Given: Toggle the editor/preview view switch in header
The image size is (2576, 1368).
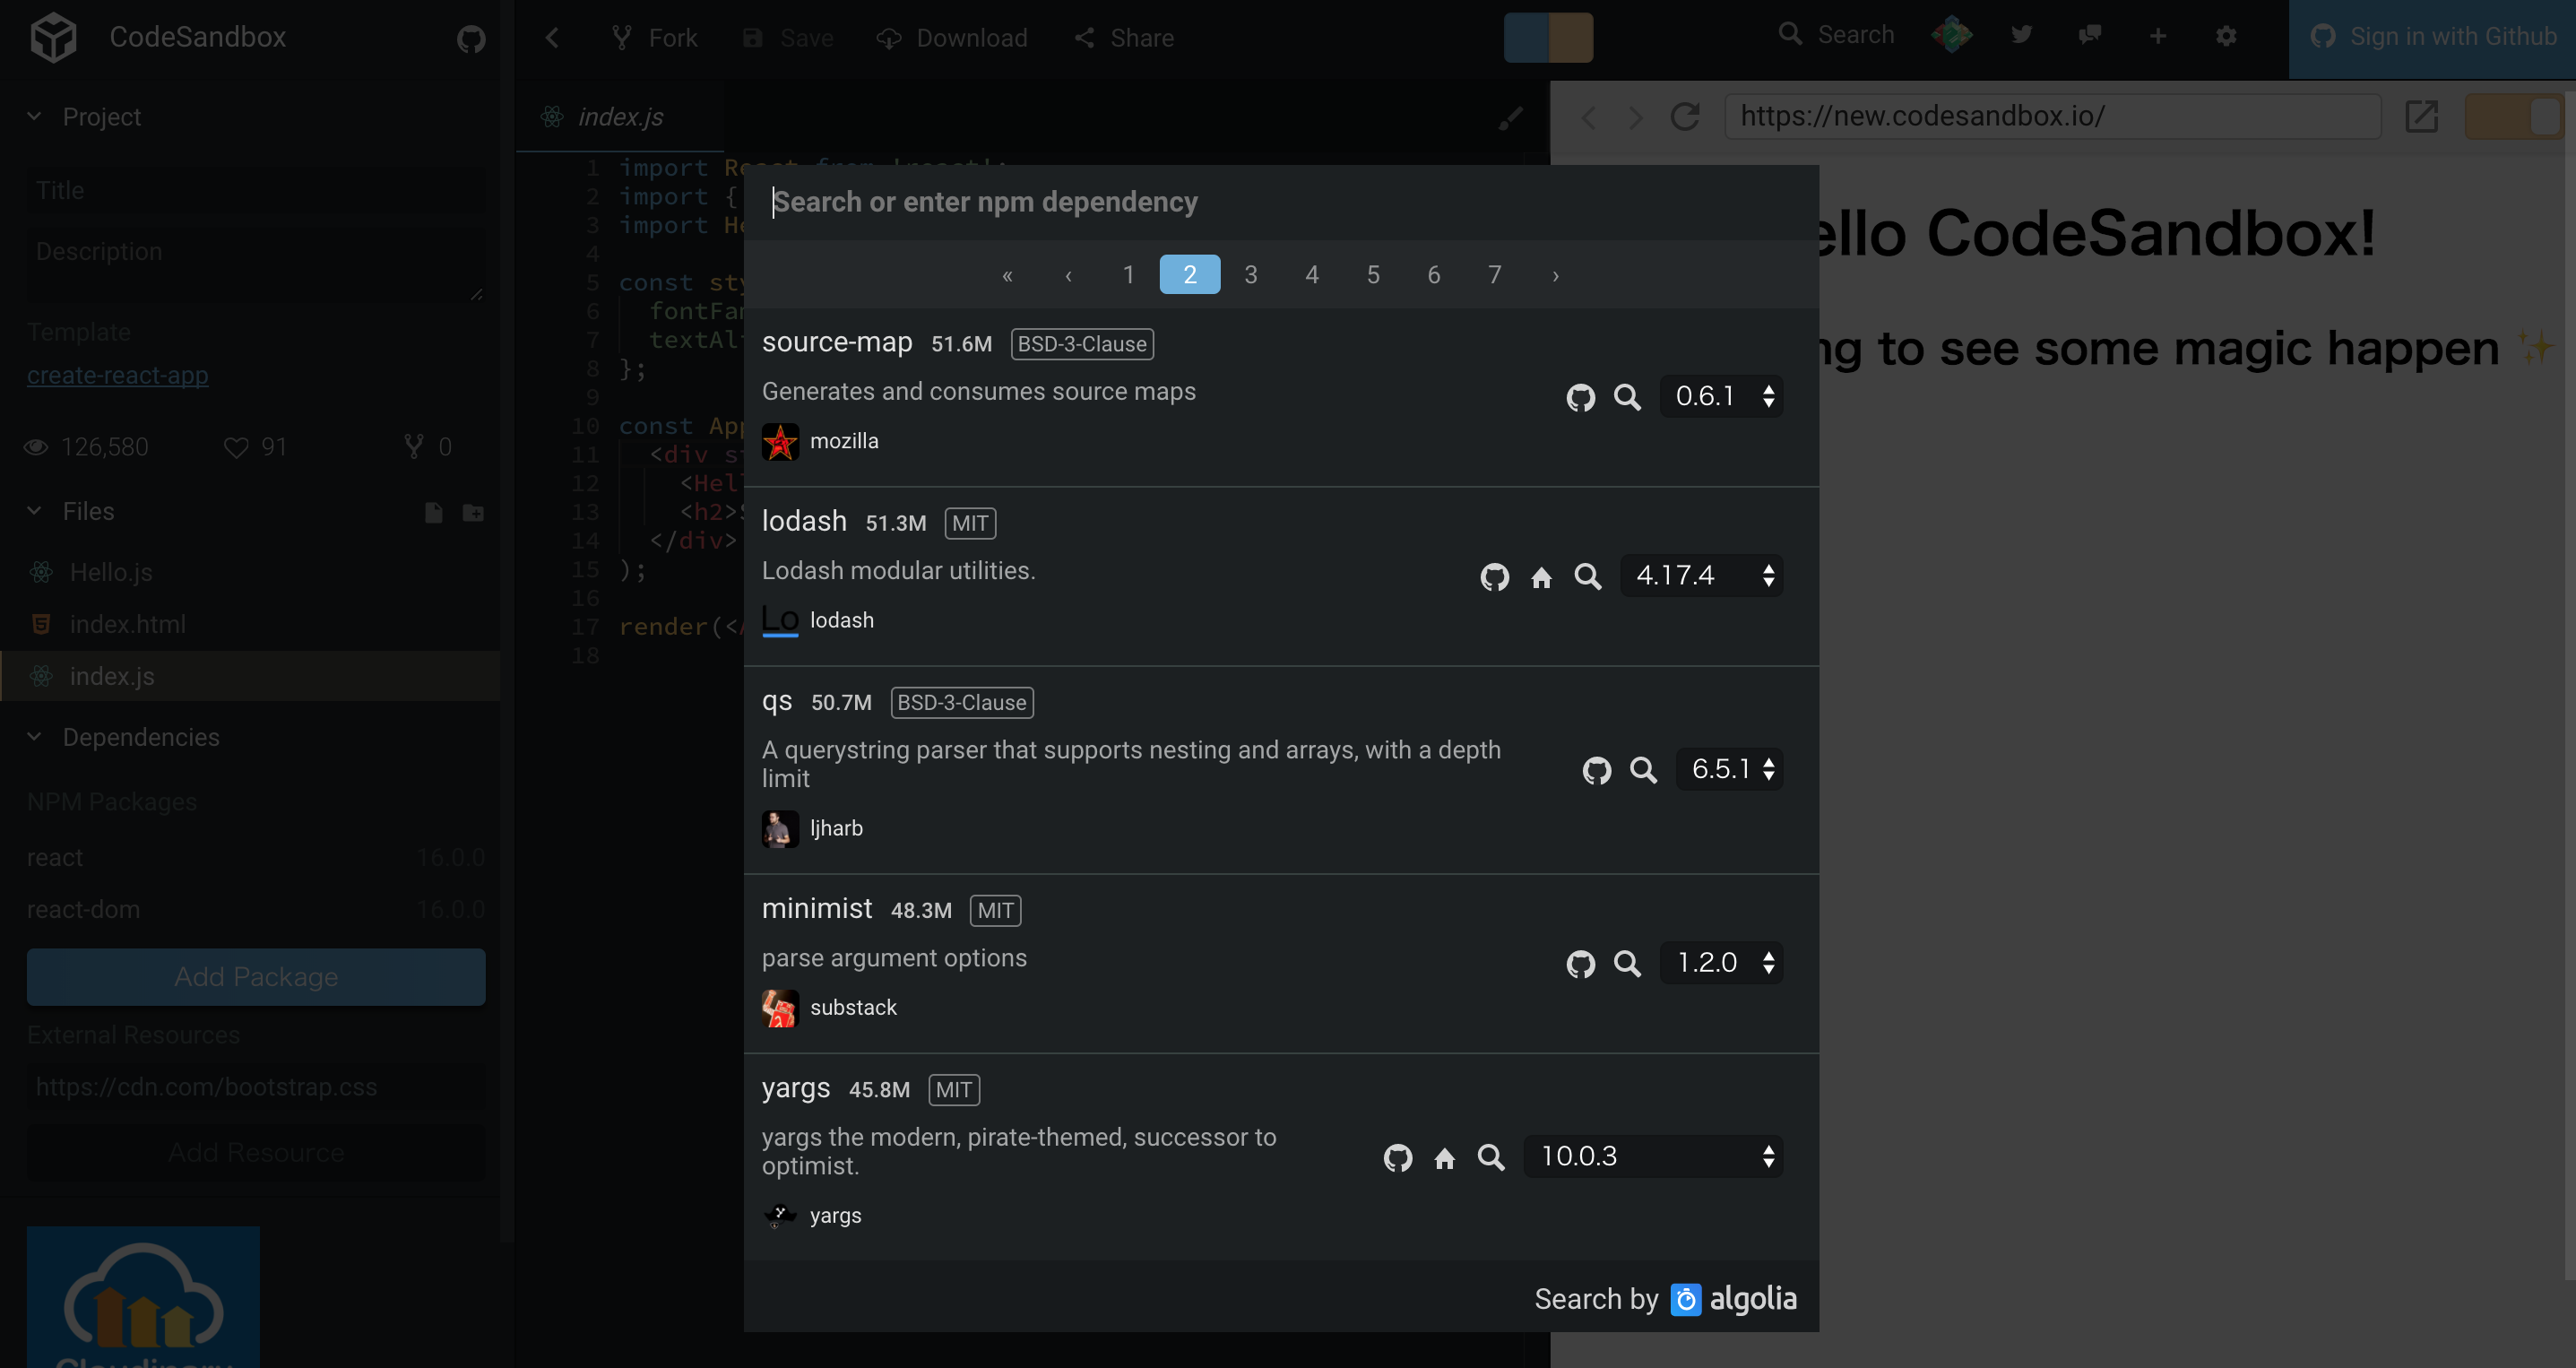Looking at the screenshot, I should click(x=1548, y=37).
